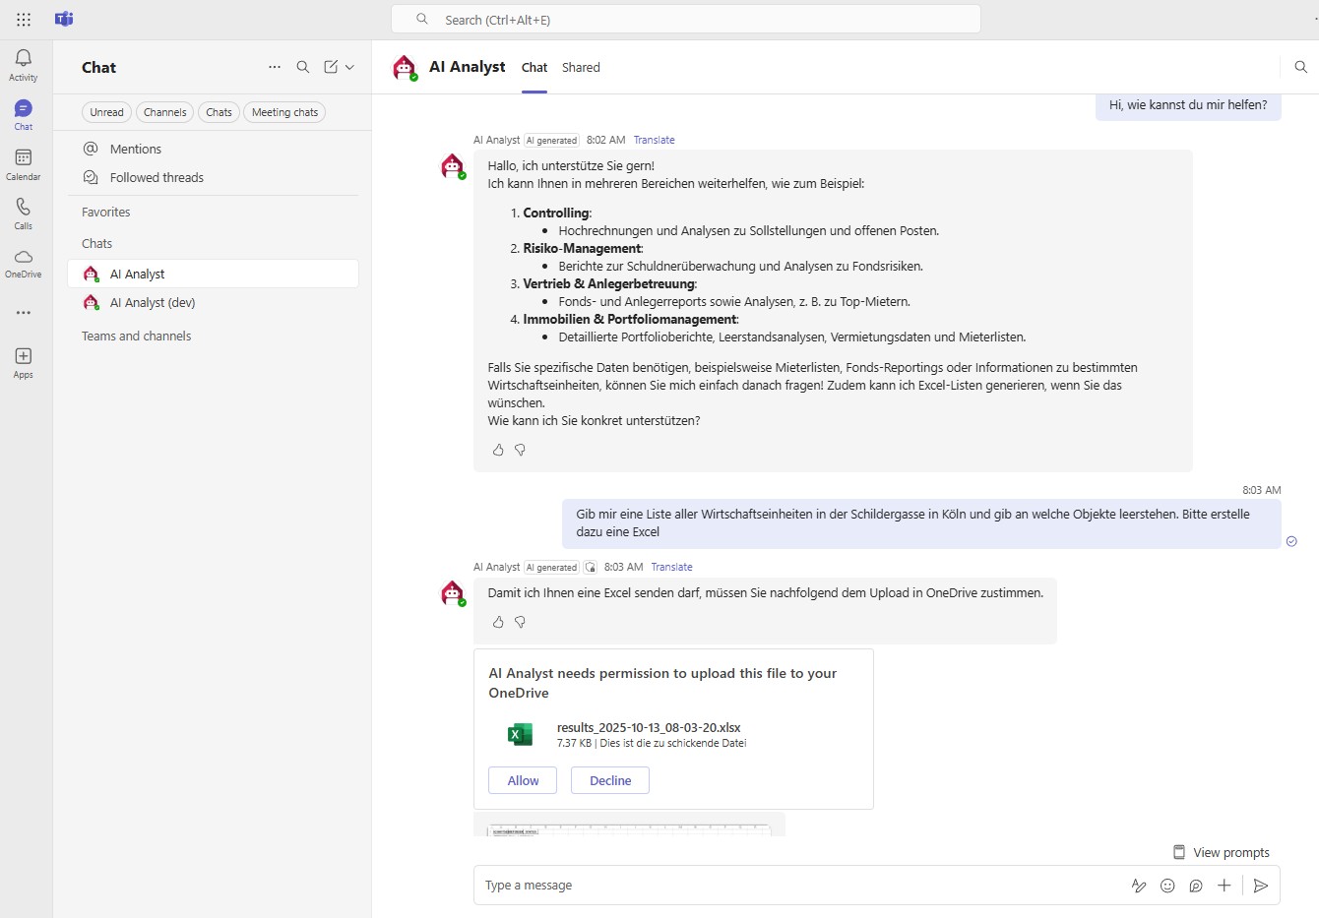Give a thumbs down to the Excel permission message

coord(521,622)
